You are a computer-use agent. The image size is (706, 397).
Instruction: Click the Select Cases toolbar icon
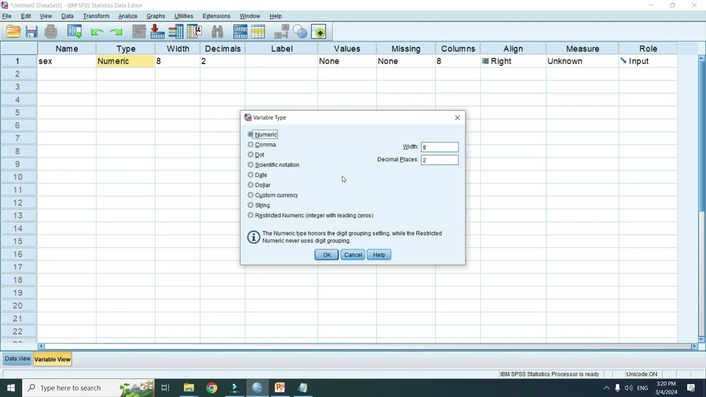[258, 32]
